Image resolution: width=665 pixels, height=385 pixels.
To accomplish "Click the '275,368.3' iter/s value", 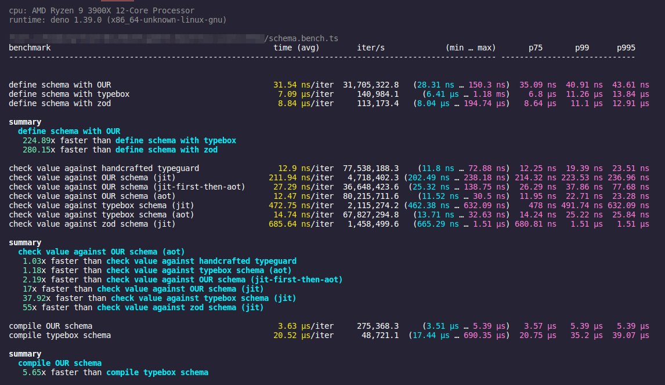I will point(378,326).
